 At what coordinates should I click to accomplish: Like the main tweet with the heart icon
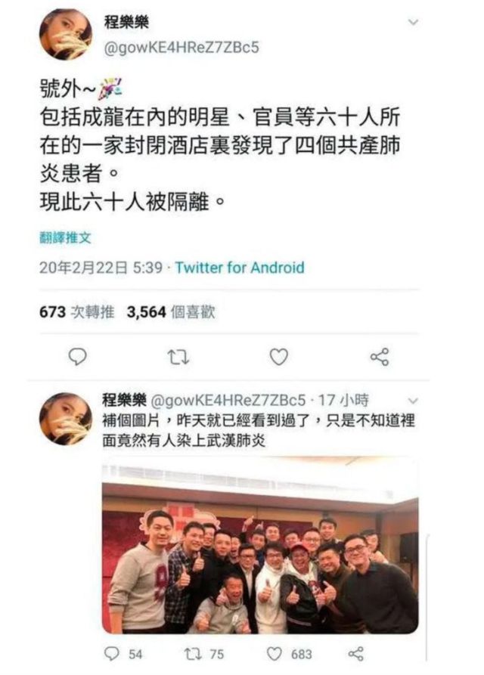(278, 357)
